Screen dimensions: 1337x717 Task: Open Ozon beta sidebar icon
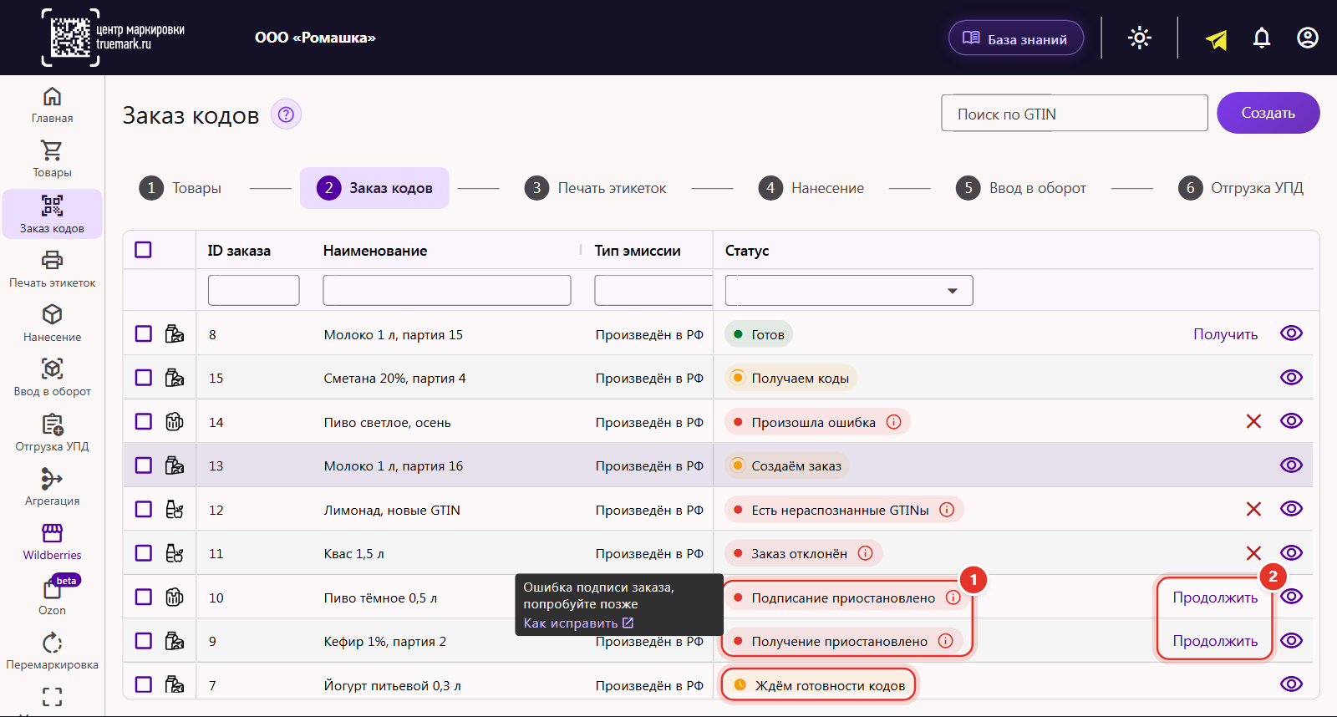tap(52, 588)
